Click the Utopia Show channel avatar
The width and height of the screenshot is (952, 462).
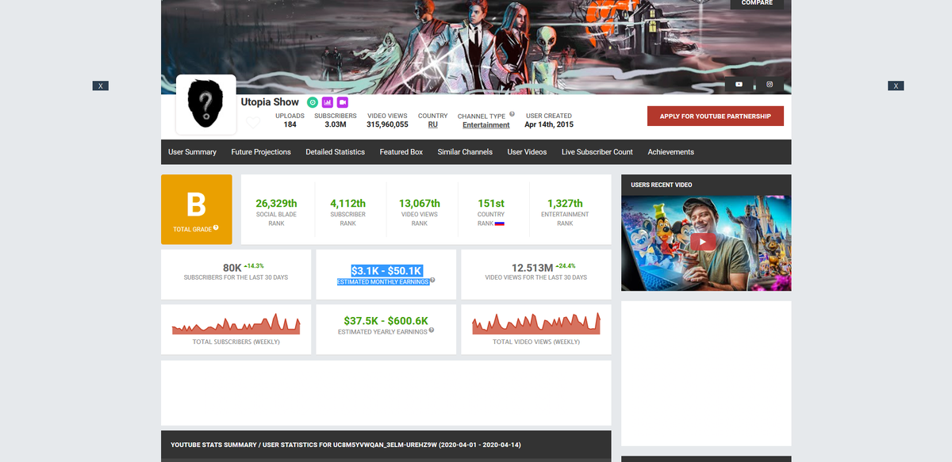pyautogui.click(x=205, y=105)
